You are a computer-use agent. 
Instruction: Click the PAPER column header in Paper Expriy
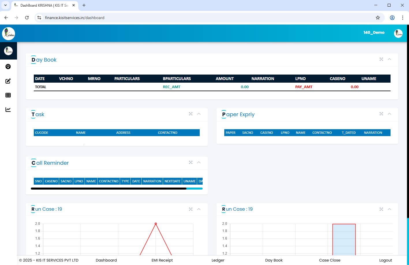click(x=231, y=133)
